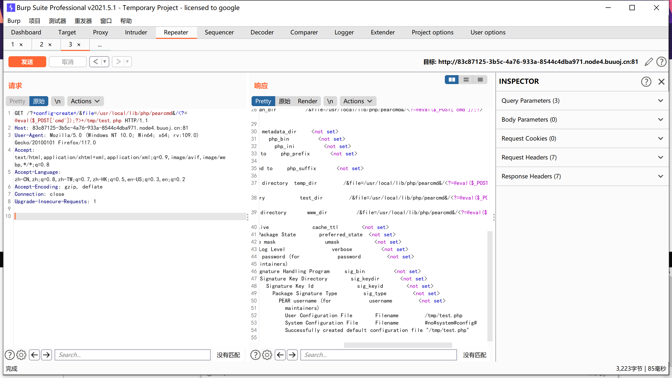Open the Extender tab
This screenshot has height=378, width=672.
click(x=383, y=32)
